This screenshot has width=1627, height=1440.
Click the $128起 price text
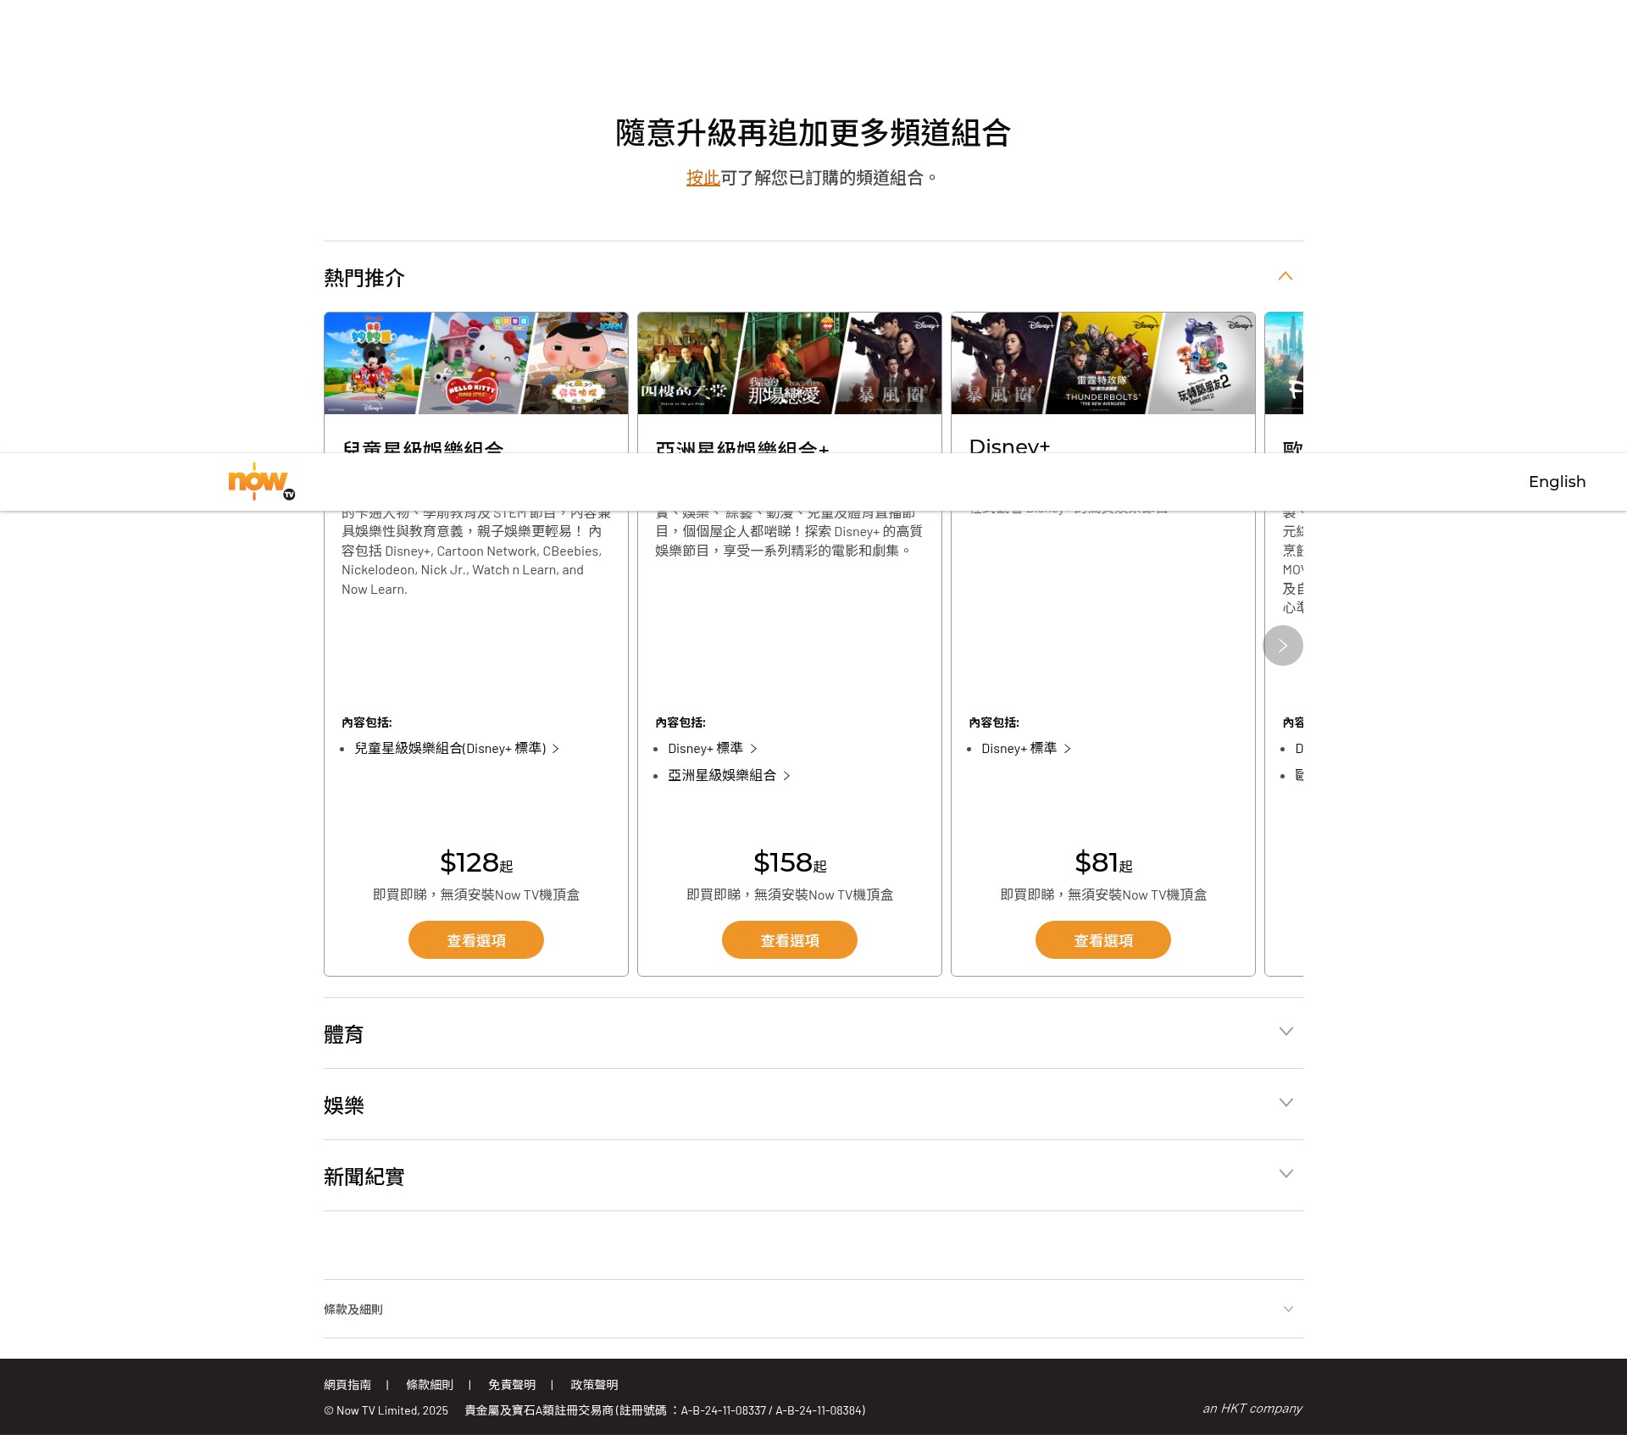(x=476, y=862)
